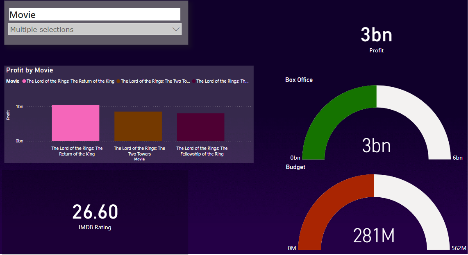Select the brown Two Towers bar
This screenshot has height=255, width=468.
[x=138, y=126]
